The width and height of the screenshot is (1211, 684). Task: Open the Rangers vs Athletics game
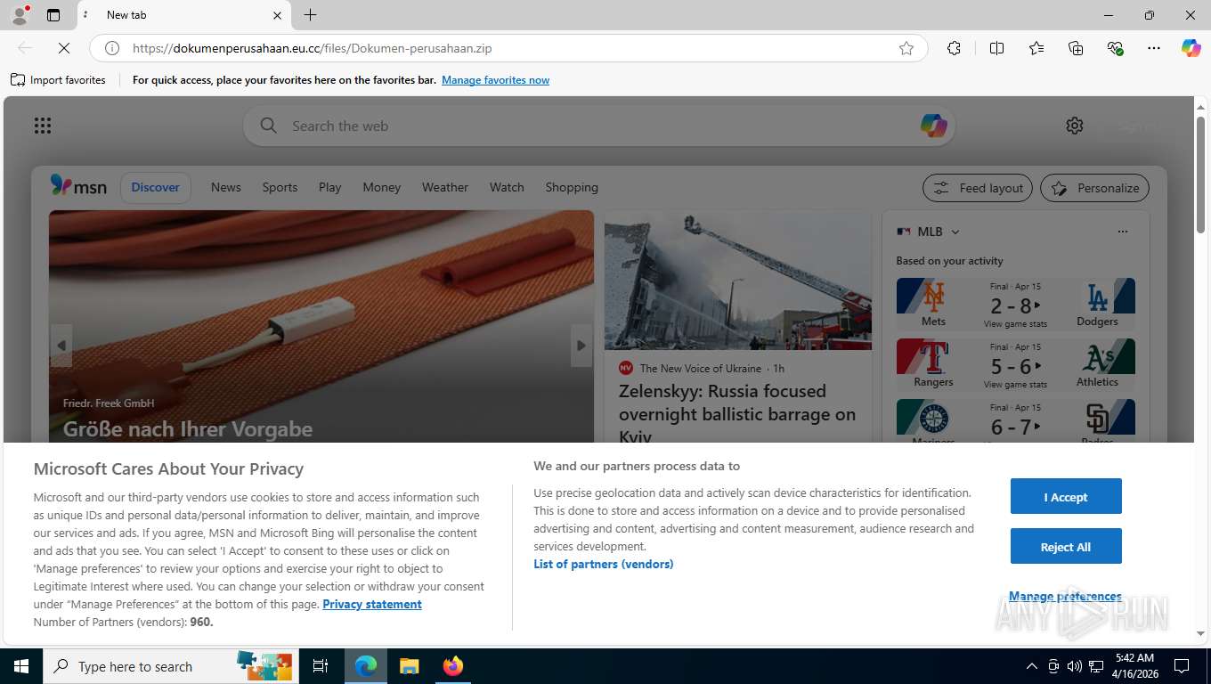[x=1015, y=364]
